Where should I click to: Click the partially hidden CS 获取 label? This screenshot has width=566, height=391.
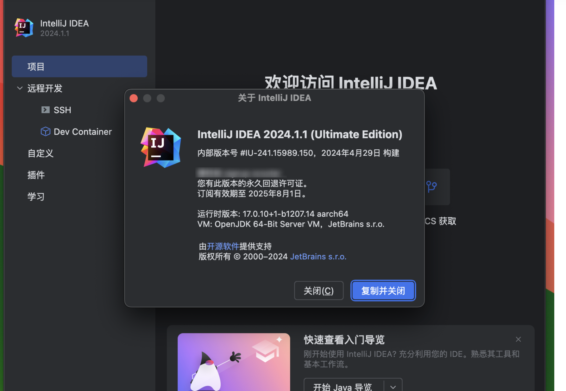click(440, 221)
